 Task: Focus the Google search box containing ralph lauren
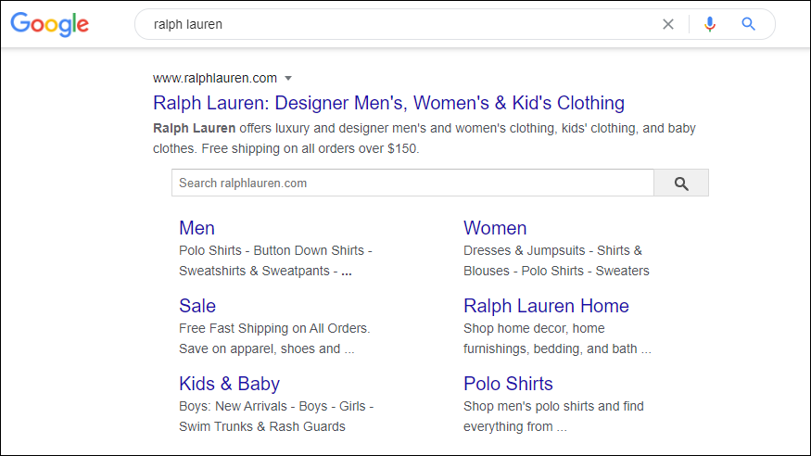coord(399,25)
